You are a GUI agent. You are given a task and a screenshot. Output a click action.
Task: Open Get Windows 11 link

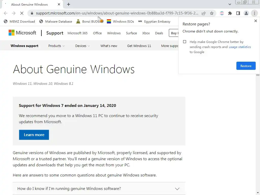[139, 46]
